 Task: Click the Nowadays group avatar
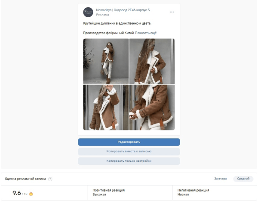coord(88,12)
